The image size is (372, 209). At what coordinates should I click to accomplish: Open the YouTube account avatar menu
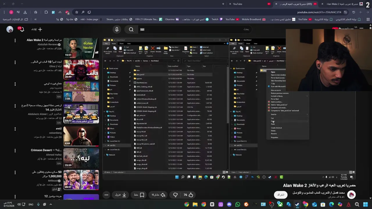coord(10,29)
